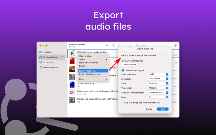Click the Headlines sidebar label

(47, 52)
